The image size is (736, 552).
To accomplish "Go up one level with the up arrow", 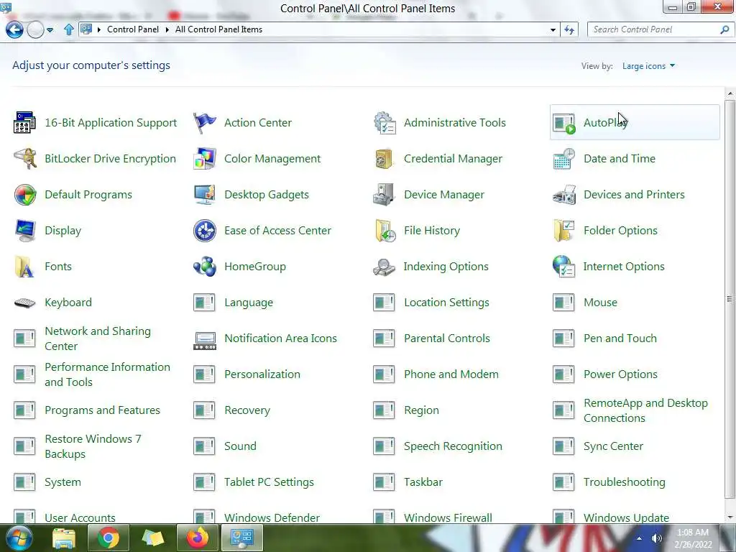I will tap(68, 29).
